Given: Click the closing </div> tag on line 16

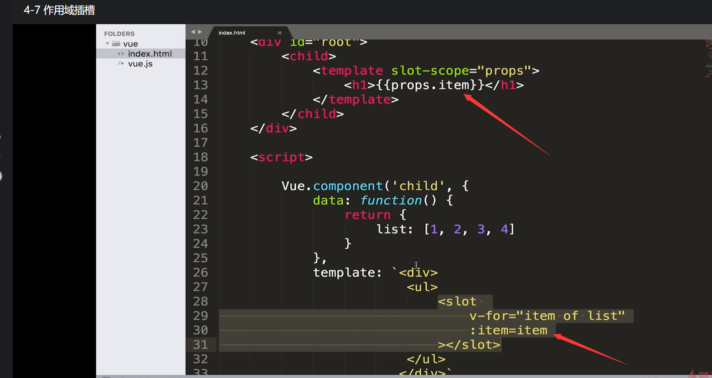Looking at the screenshot, I should (273, 129).
